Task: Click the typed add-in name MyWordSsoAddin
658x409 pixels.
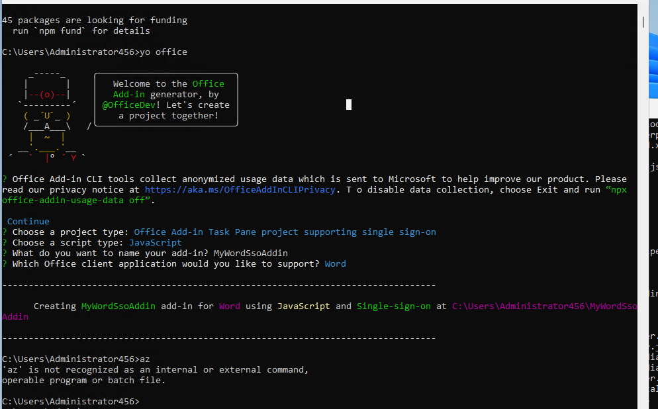Action: tap(250, 253)
